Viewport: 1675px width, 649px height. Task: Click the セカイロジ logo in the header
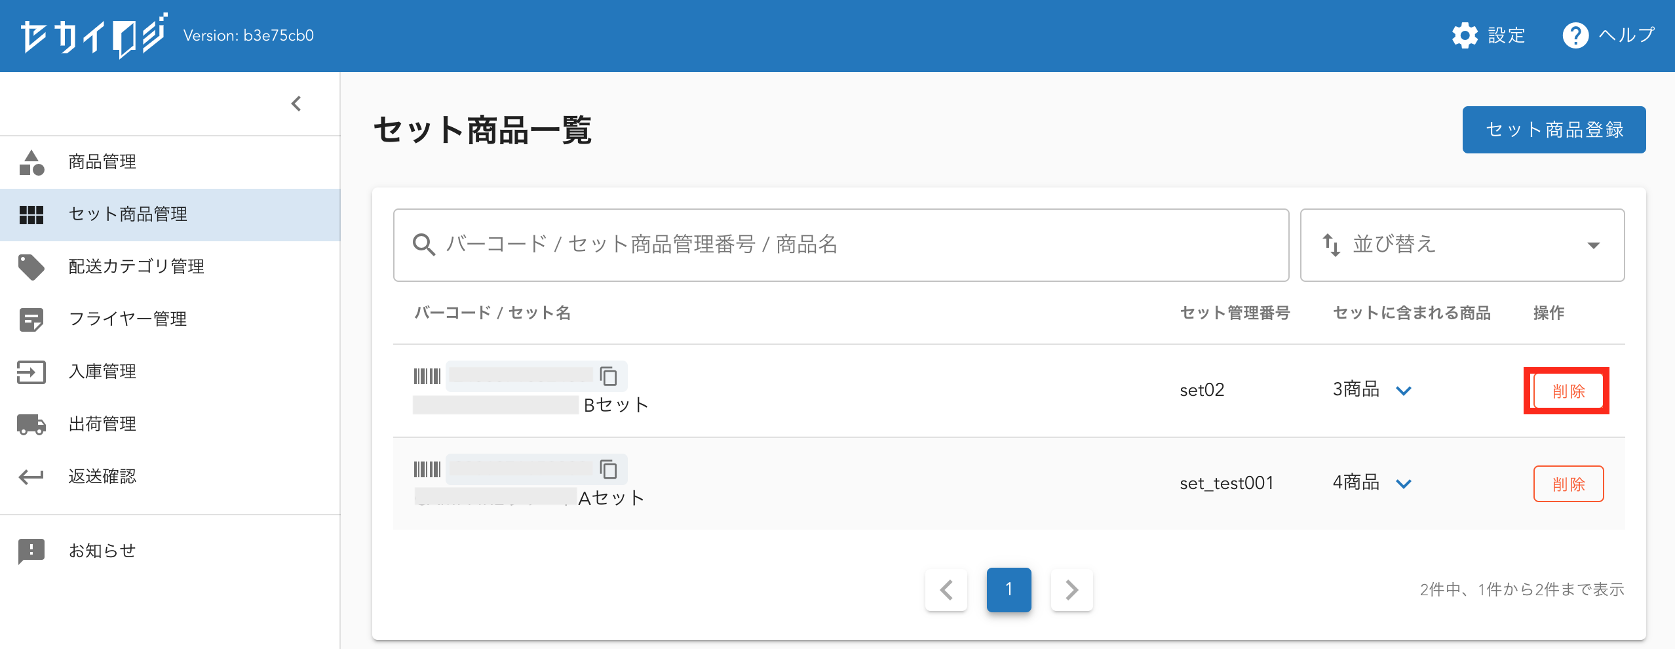point(93,35)
